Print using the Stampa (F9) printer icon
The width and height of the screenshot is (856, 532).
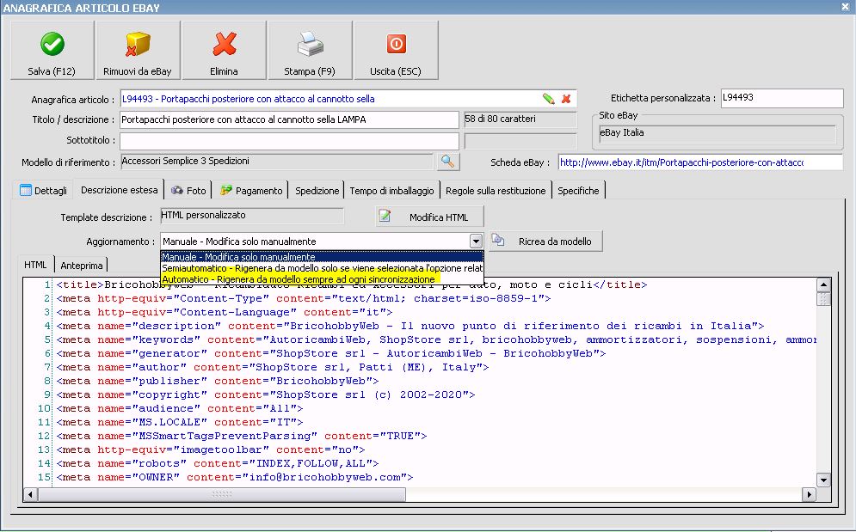(310, 51)
